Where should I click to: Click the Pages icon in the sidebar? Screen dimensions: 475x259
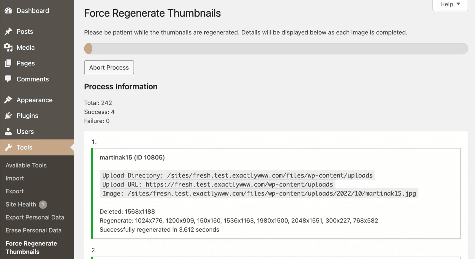pyautogui.click(x=8, y=63)
